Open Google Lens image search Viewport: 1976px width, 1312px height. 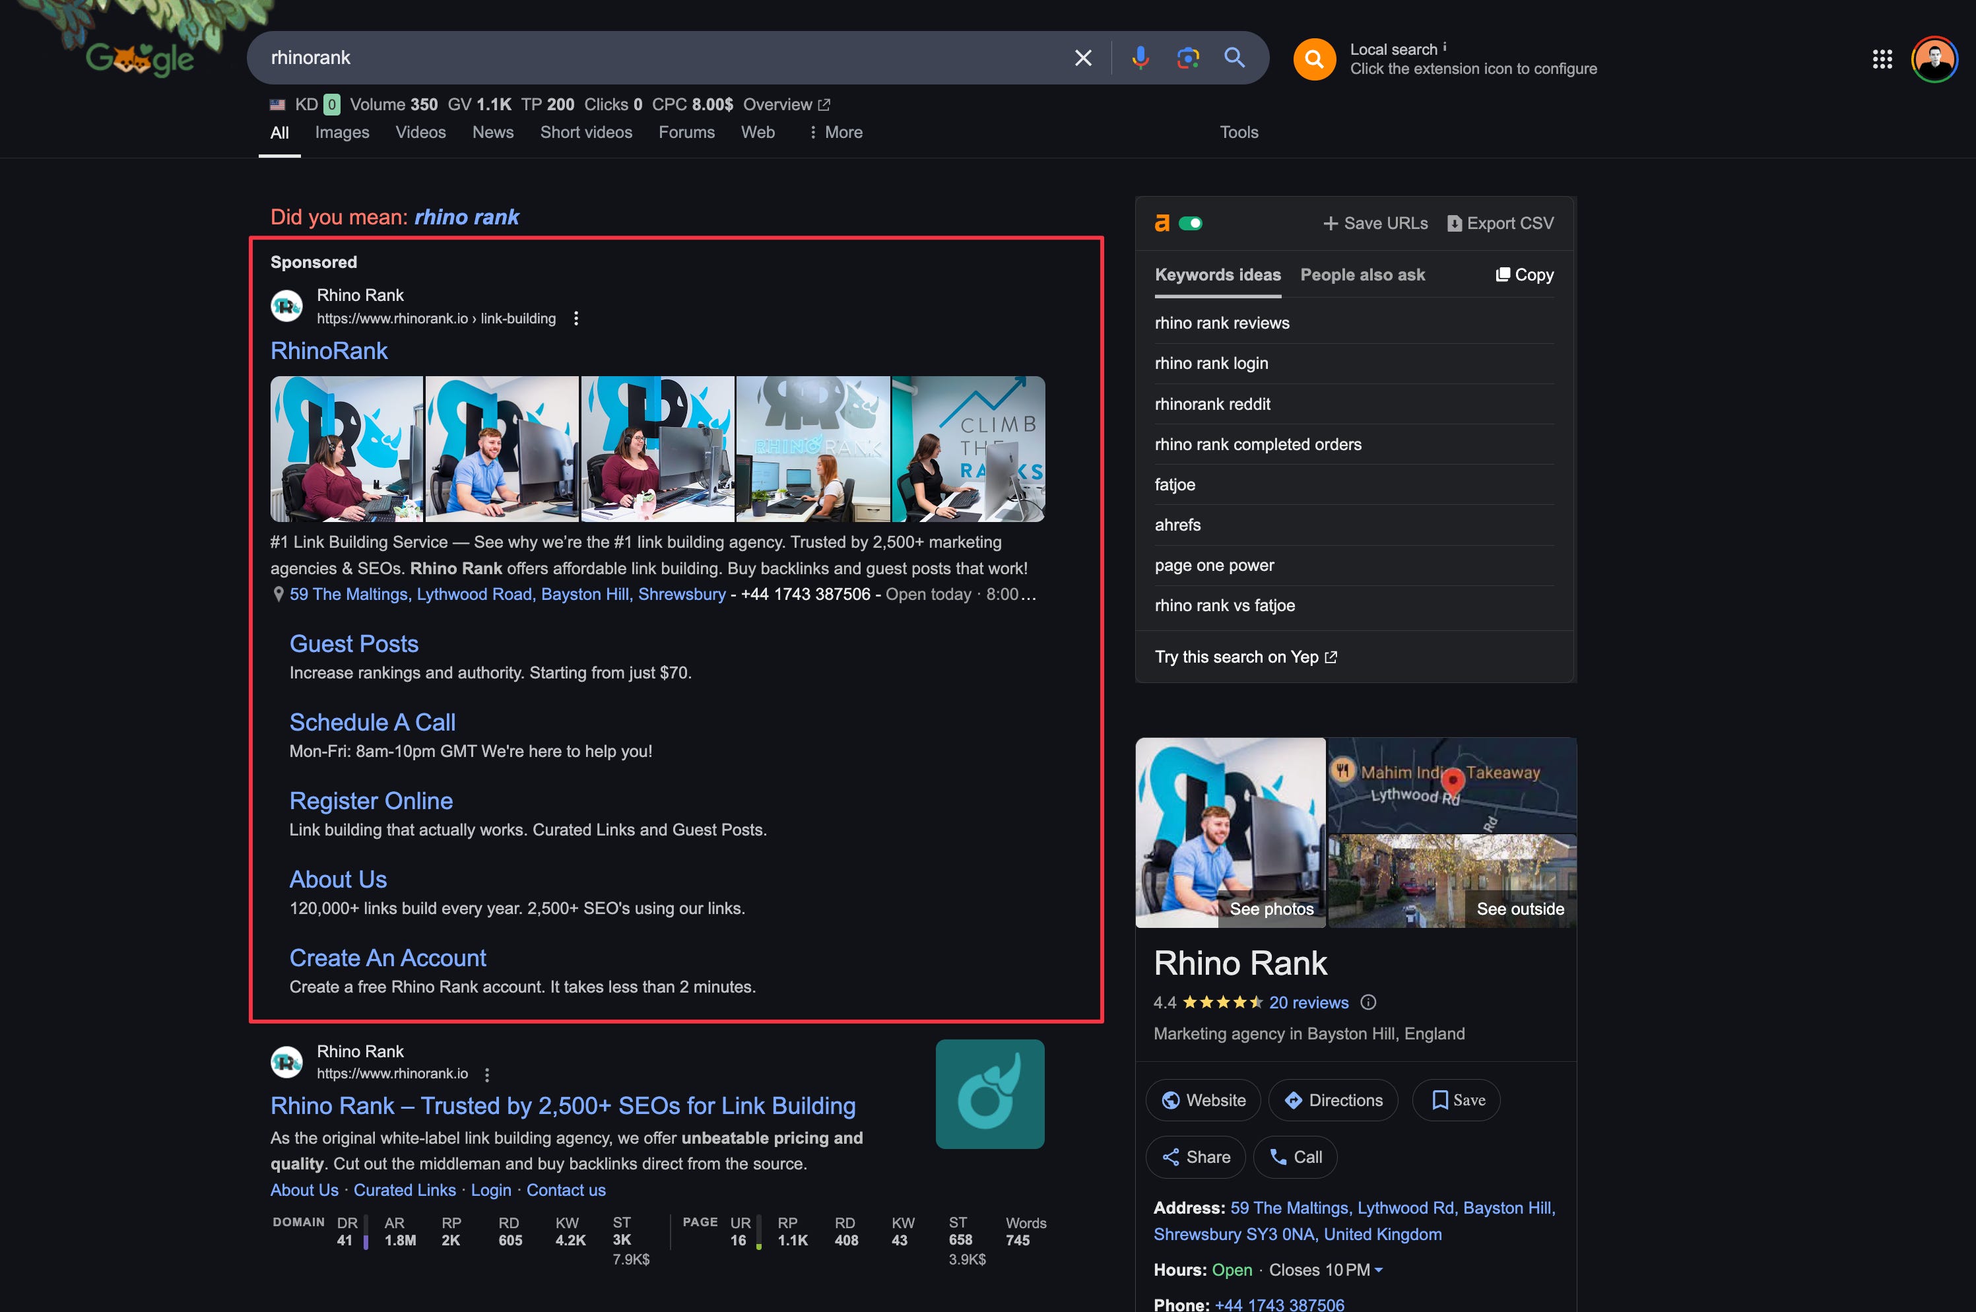pyautogui.click(x=1187, y=57)
